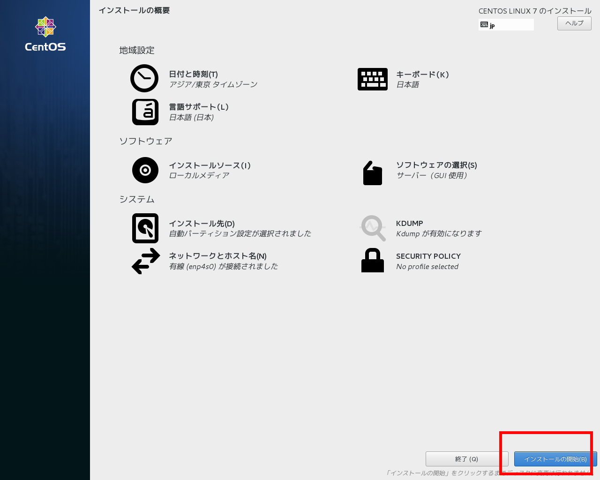Start installation with インストールの開始(B) button
This screenshot has width=600, height=480.
pos(555,459)
